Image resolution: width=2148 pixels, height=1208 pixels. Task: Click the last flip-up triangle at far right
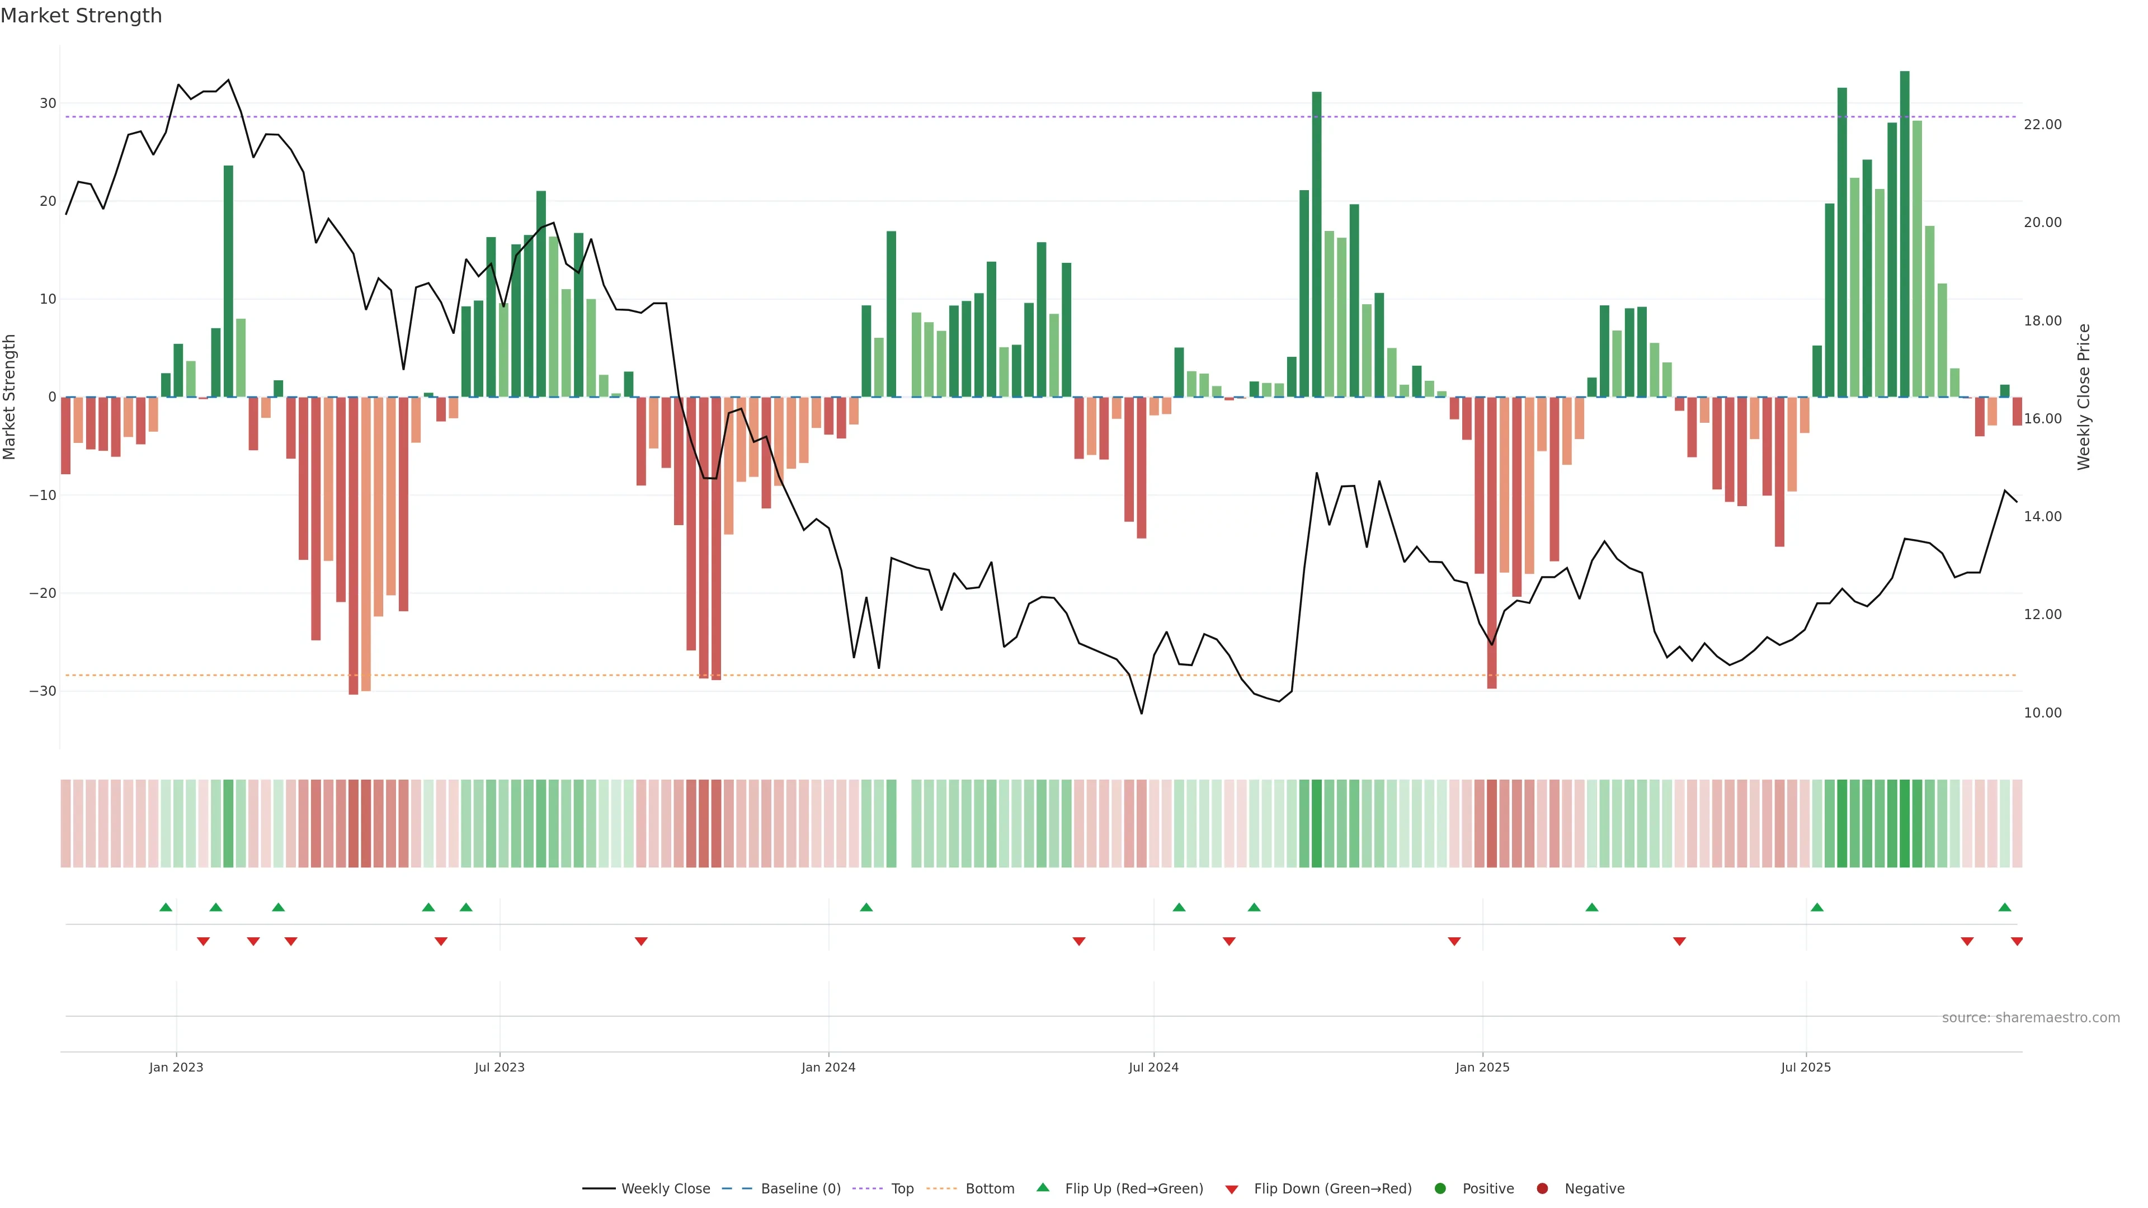coord(2005,907)
